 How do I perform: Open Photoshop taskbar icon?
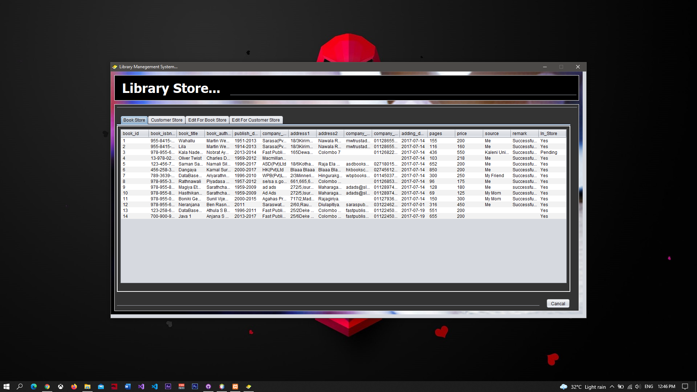click(195, 387)
